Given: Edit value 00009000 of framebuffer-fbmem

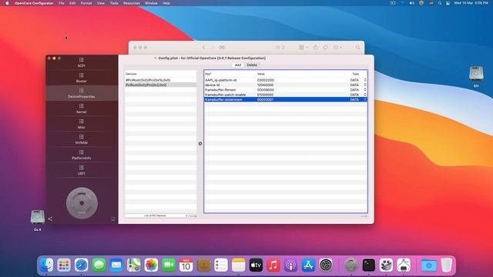Looking at the screenshot, I should [x=266, y=90].
